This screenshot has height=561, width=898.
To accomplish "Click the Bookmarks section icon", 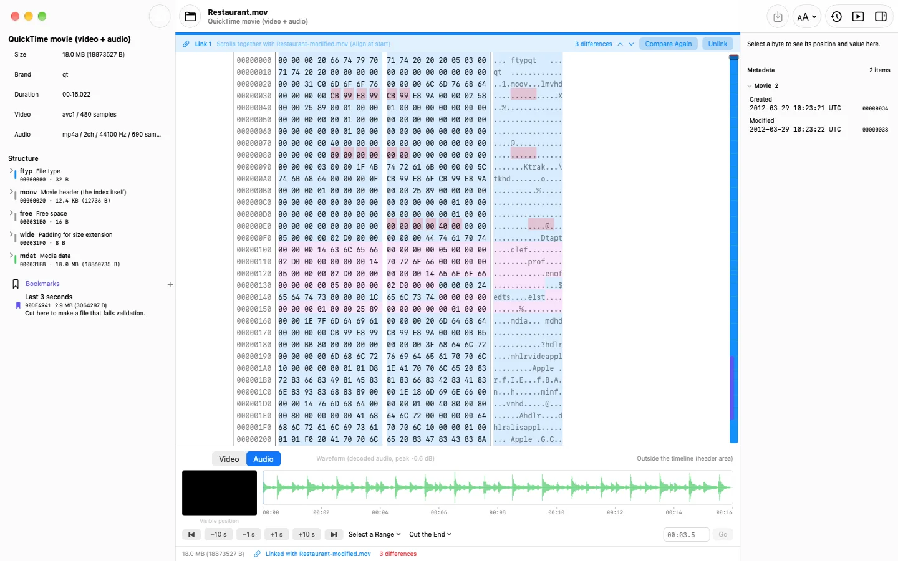I will (16, 284).
